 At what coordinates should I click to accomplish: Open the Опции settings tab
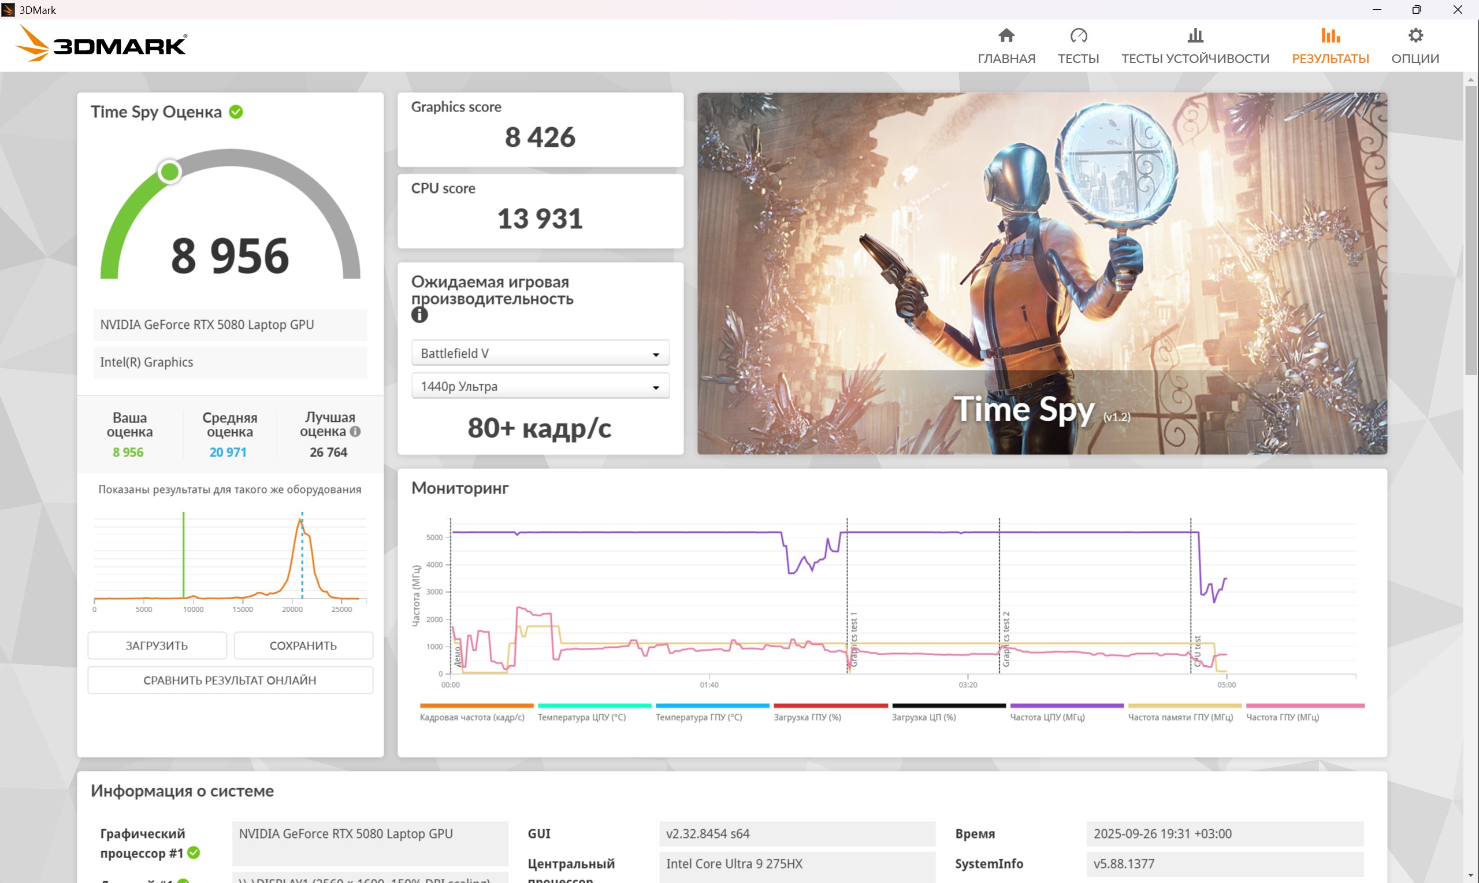point(1415,46)
